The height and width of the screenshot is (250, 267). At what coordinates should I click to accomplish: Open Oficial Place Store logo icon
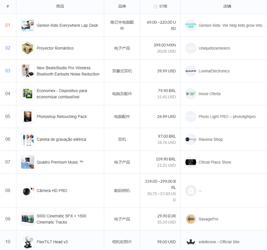[191, 162]
